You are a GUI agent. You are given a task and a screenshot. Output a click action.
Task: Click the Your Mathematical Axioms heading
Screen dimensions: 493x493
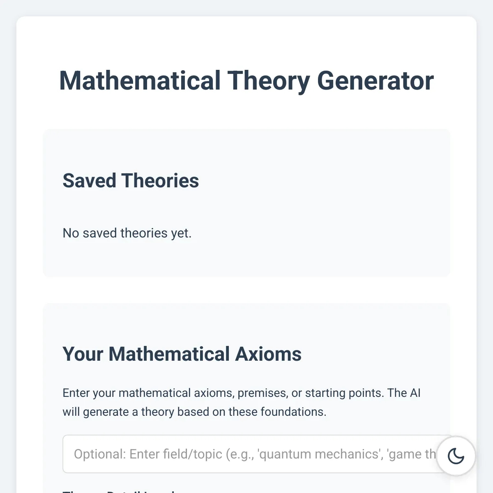coord(182,354)
